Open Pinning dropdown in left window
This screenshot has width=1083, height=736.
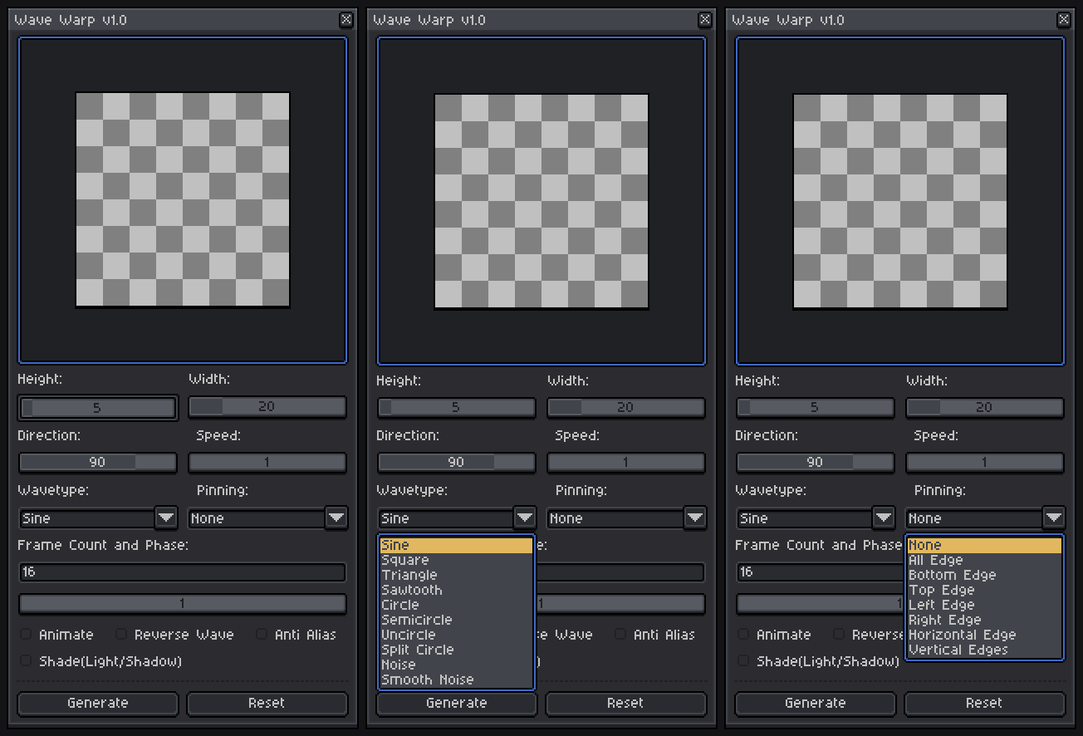coord(336,518)
